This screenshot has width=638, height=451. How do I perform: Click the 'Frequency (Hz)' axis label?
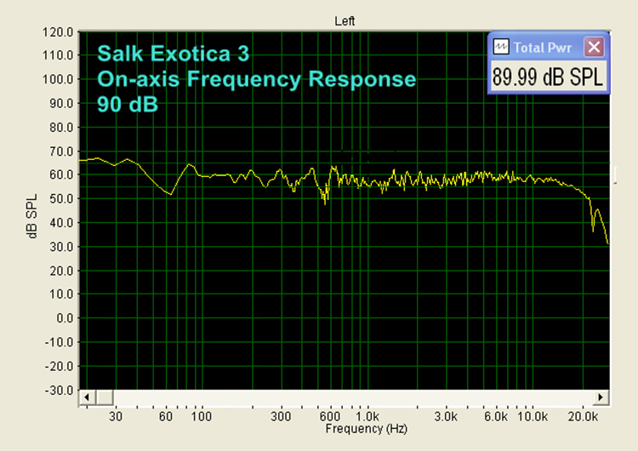tap(366, 429)
